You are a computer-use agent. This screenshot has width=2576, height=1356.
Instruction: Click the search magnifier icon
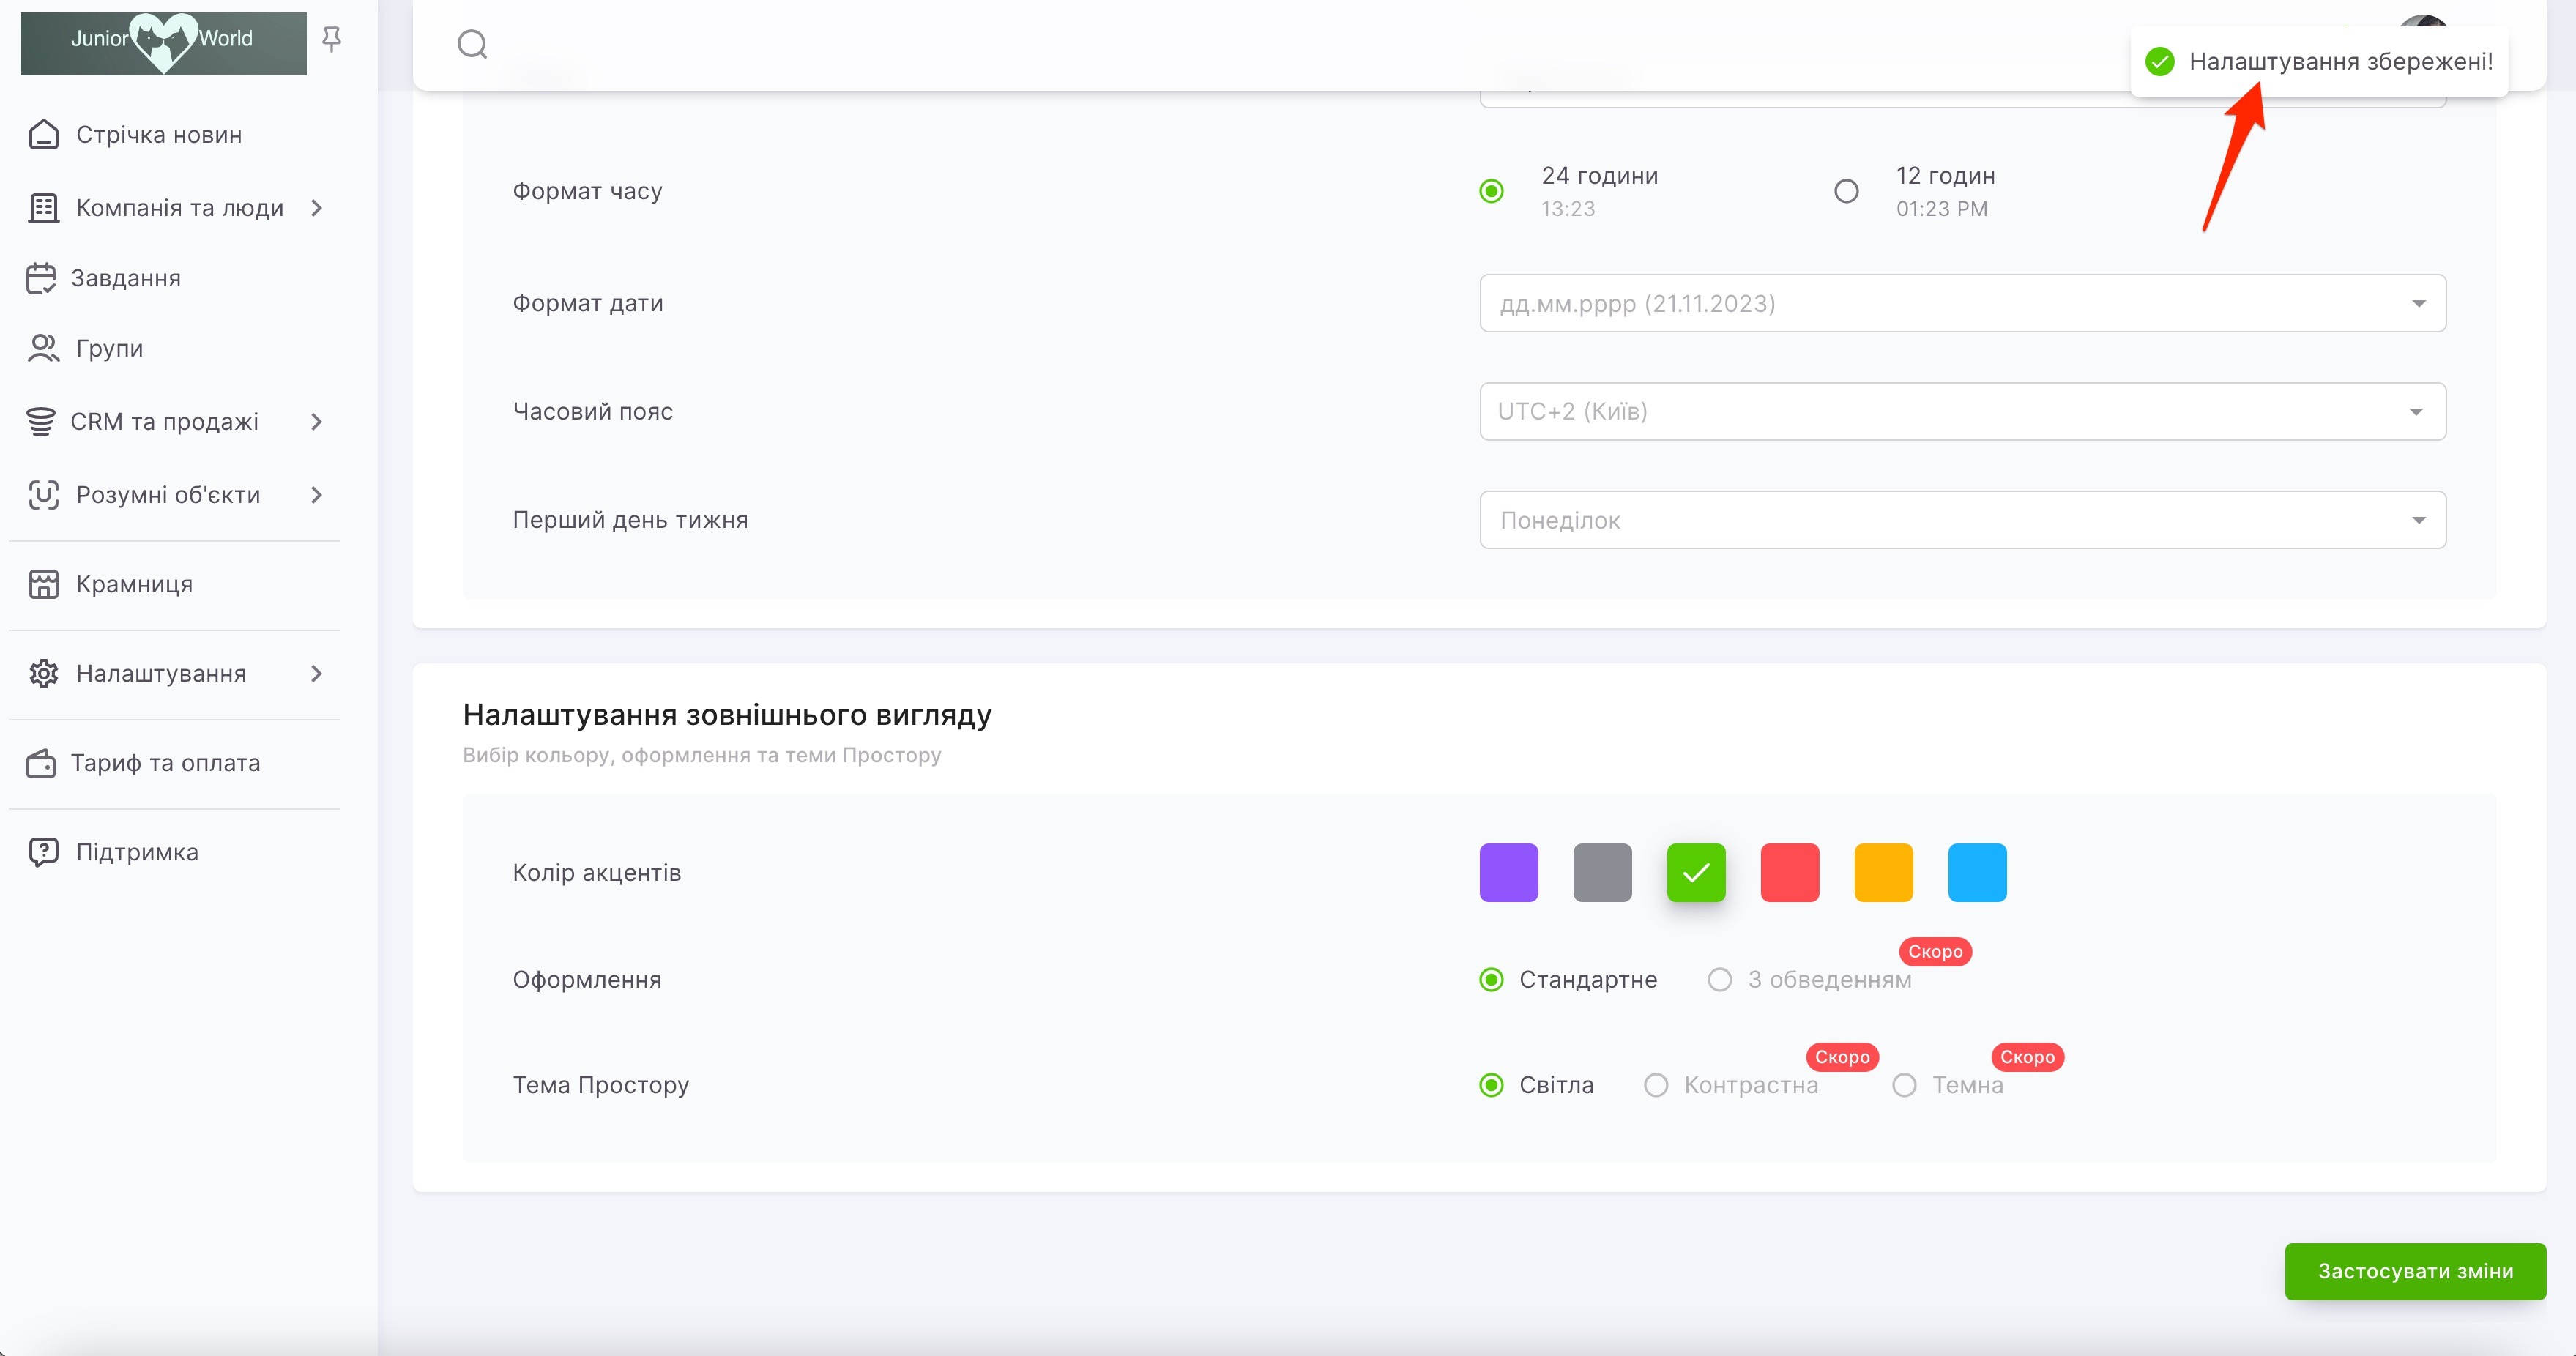(472, 44)
